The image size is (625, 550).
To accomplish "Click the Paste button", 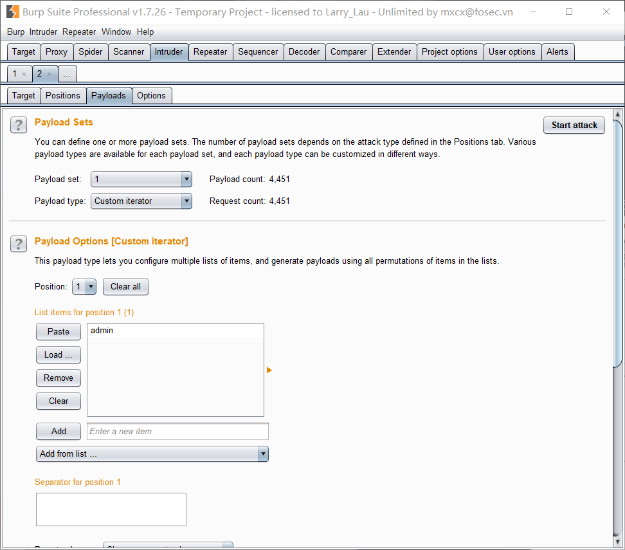I will click(x=59, y=332).
